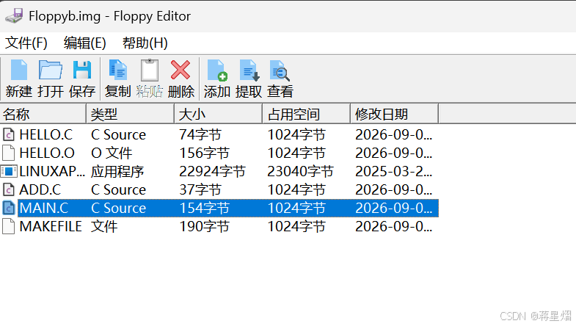Click the 37字节 size cell

pyautogui.click(x=200, y=190)
